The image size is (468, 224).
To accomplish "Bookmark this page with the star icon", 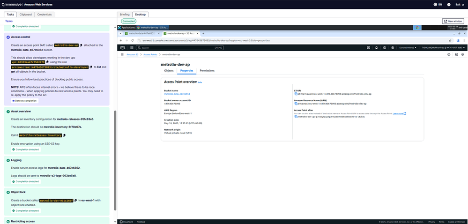I will click(x=450, y=40).
